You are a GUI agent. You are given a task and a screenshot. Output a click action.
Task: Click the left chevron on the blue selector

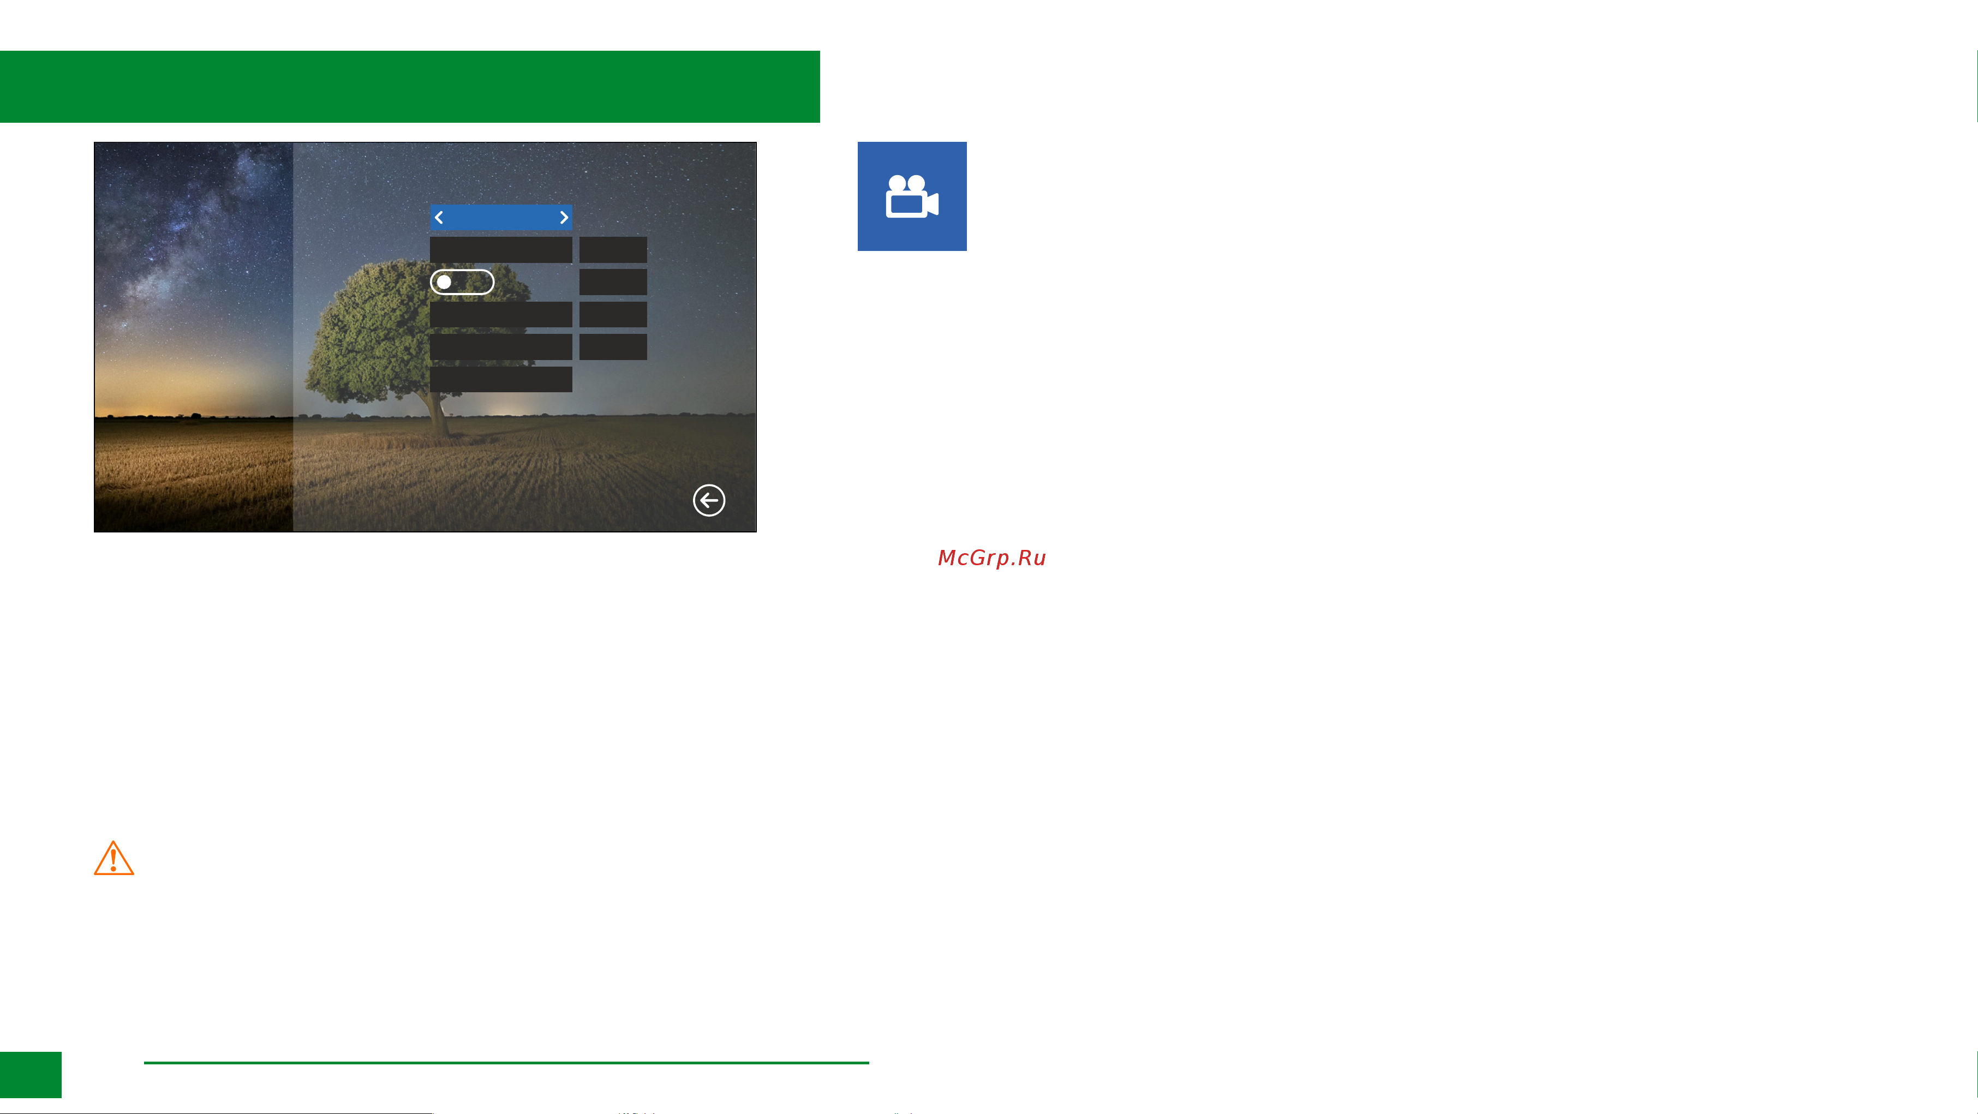[439, 218]
